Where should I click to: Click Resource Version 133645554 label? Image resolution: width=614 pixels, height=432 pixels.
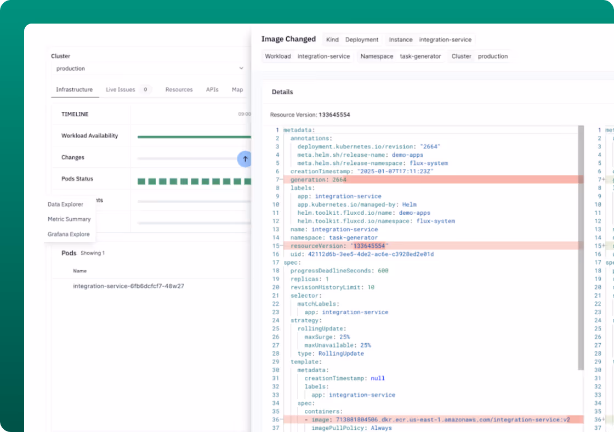[x=310, y=115]
